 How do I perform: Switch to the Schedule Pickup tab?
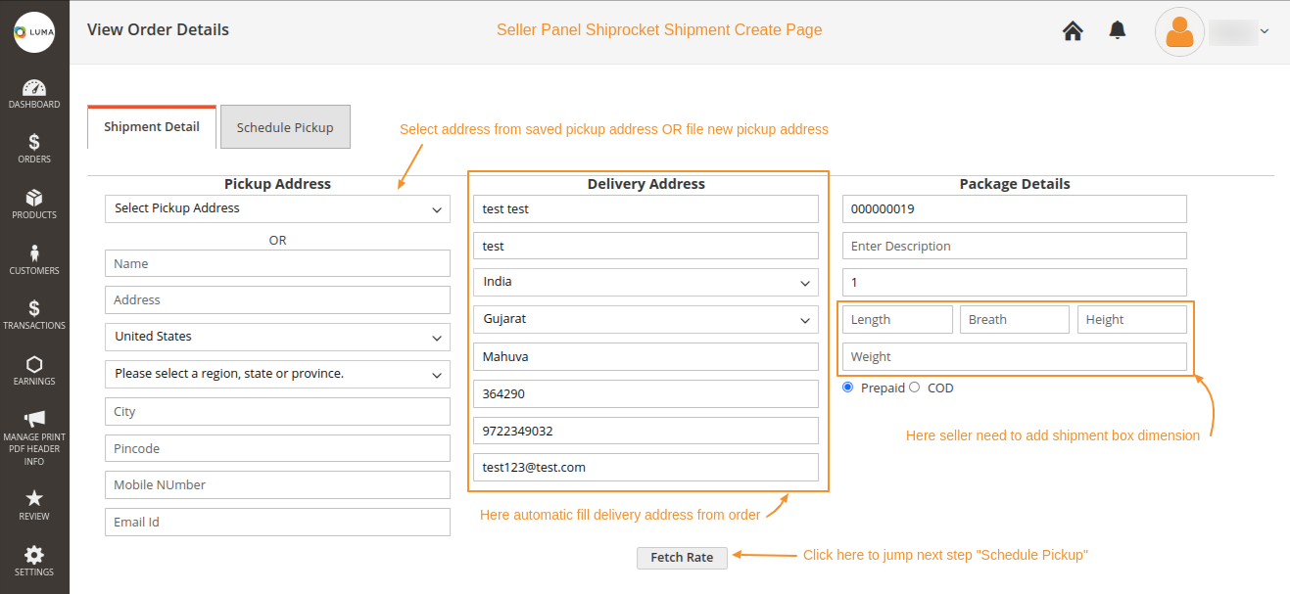pyautogui.click(x=285, y=126)
